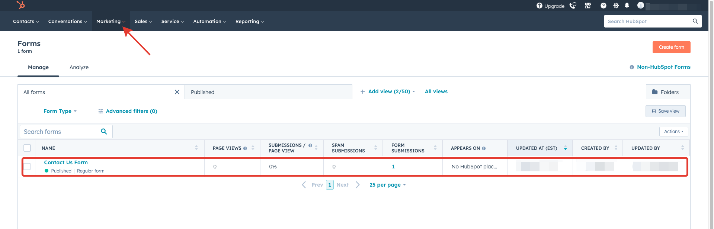714x229 pixels.
Task: Open the Automation menu
Action: (210, 21)
